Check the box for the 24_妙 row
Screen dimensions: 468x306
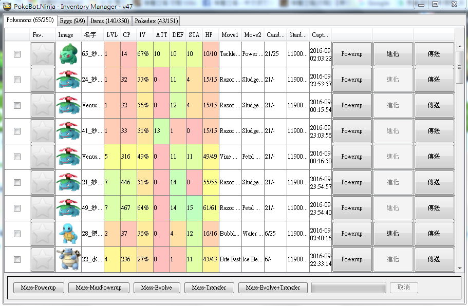tap(17, 80)
